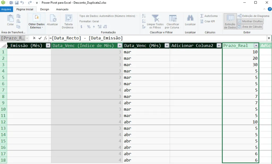Expand the formula bar
Image resolution: width=272 pixels, height=164 pixels.
[x=269, y=38]
